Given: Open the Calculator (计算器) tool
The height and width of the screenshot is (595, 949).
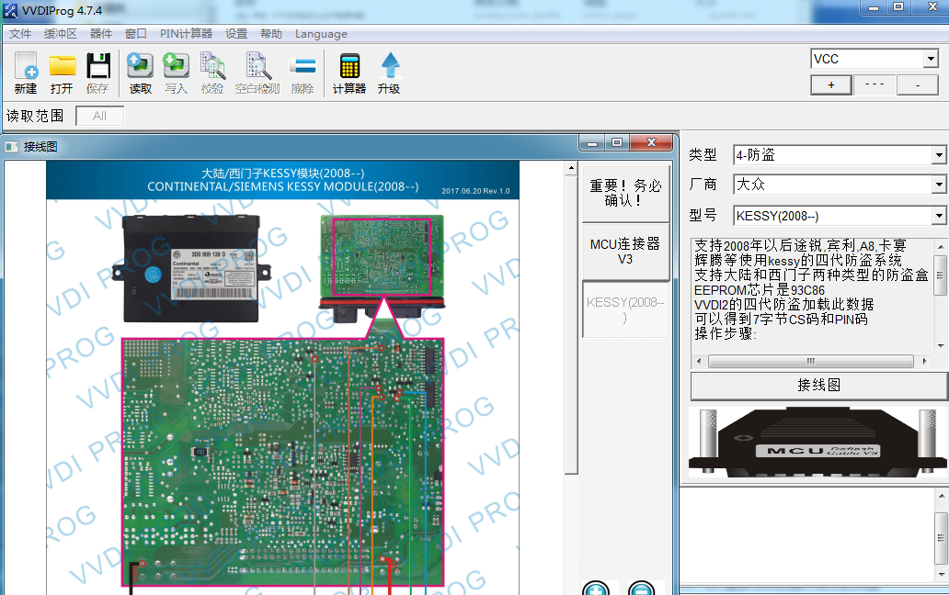Looking at the screenshot, I should pyautogui.click(x=349, y=68).
